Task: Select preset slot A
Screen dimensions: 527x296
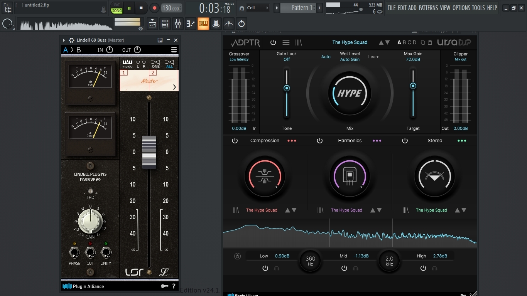Action: [x=399, y=42]
